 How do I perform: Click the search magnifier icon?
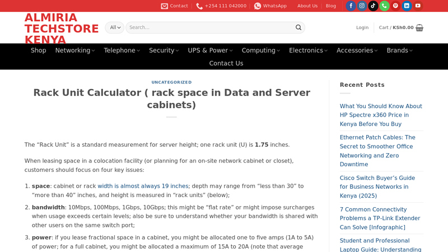[x=298, y=27]
